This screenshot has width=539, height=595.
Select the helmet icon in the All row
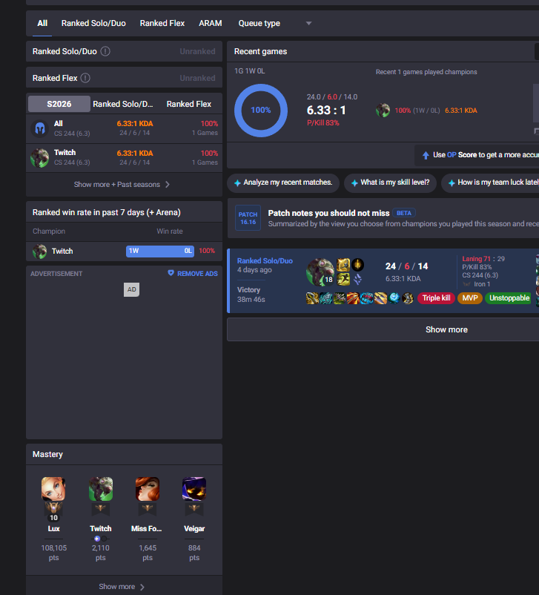pyautogui.click(x=40, y=128)
